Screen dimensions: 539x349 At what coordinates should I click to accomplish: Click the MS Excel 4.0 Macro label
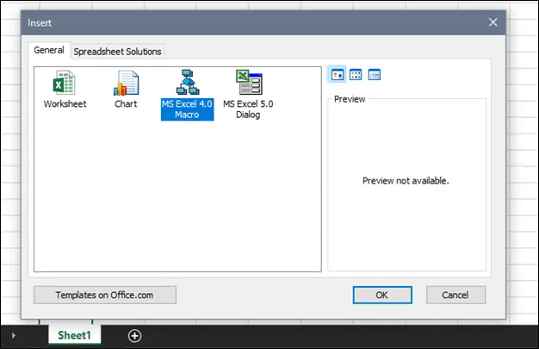tap(188, 109)
